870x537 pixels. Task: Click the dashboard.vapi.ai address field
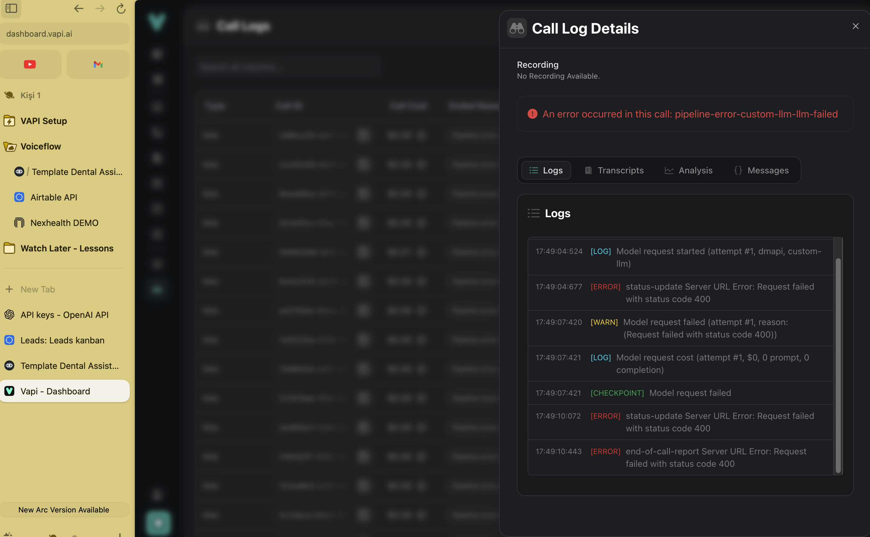tap(64, 34)
